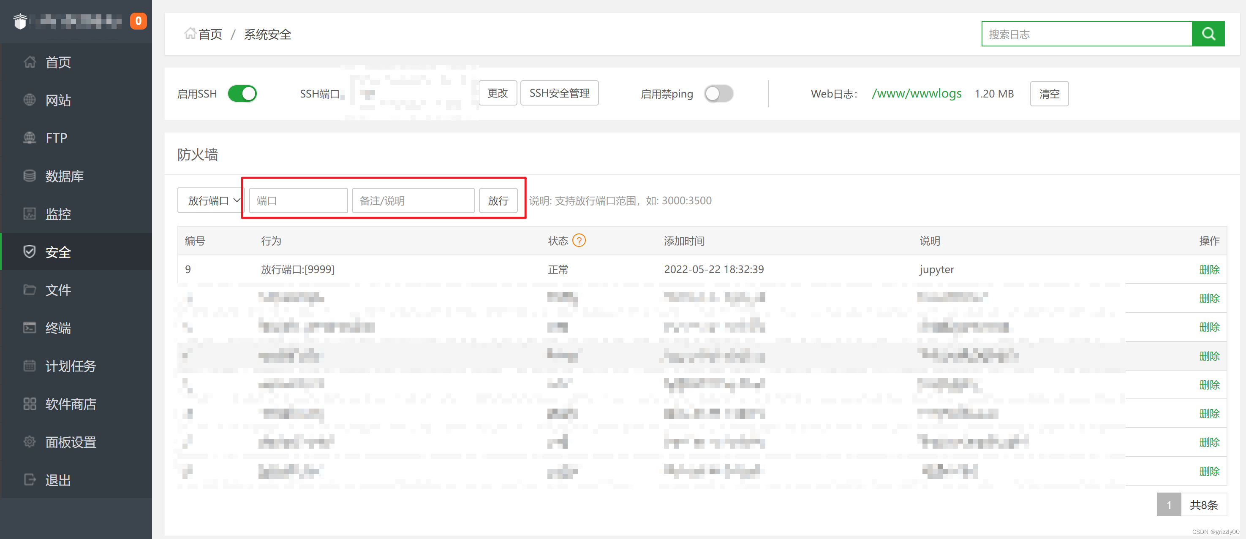This screenshot has width=1246, height=539.
Task: Open 计划任务 in the sidebar menu
Action: (71, 366)
